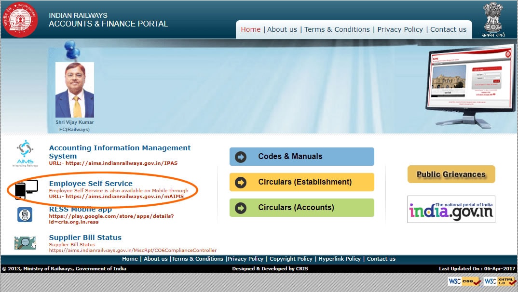Click the arrow icon on Codes & Manuals
This screenshot has height=292, width=518.
[241, 157]
